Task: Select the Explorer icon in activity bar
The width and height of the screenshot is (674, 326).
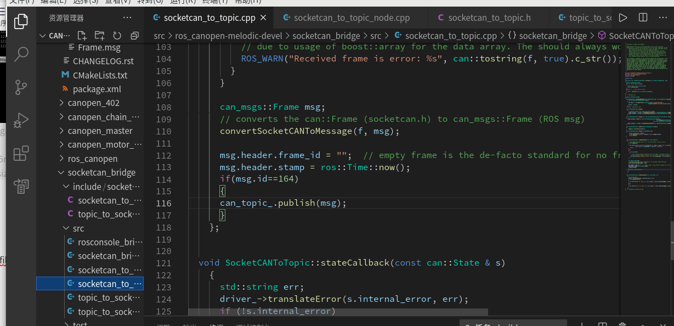Action: pos(21,21)
